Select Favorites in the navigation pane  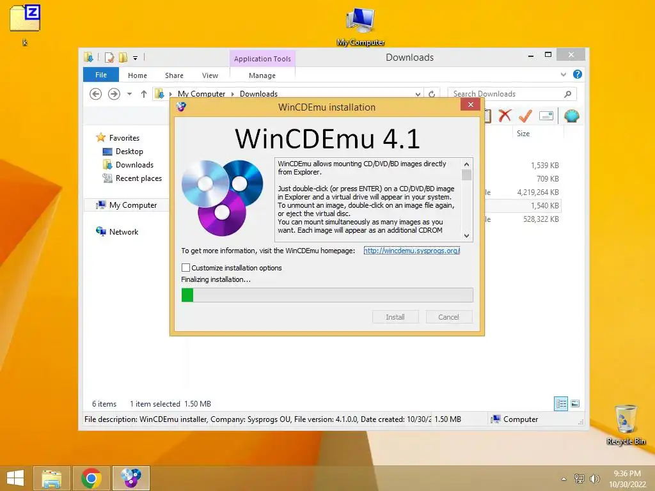click(124, 138)
